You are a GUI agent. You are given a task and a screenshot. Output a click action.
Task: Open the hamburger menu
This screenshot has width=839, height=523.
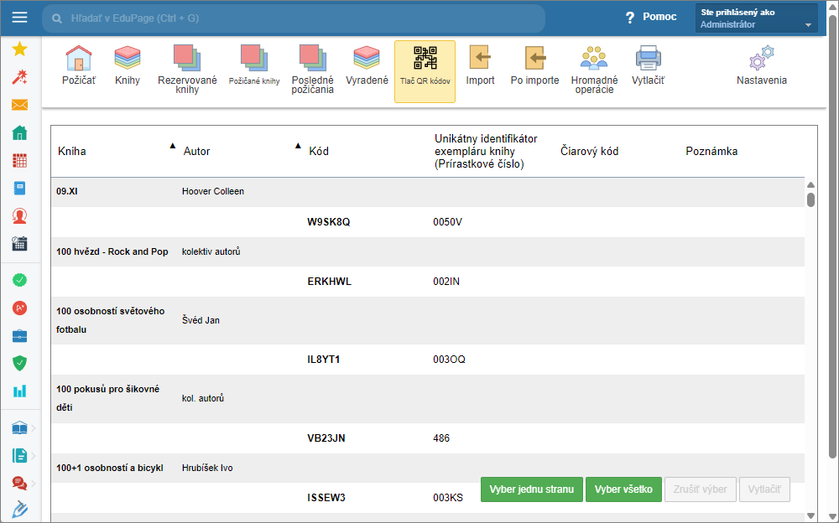coord(19,18)
